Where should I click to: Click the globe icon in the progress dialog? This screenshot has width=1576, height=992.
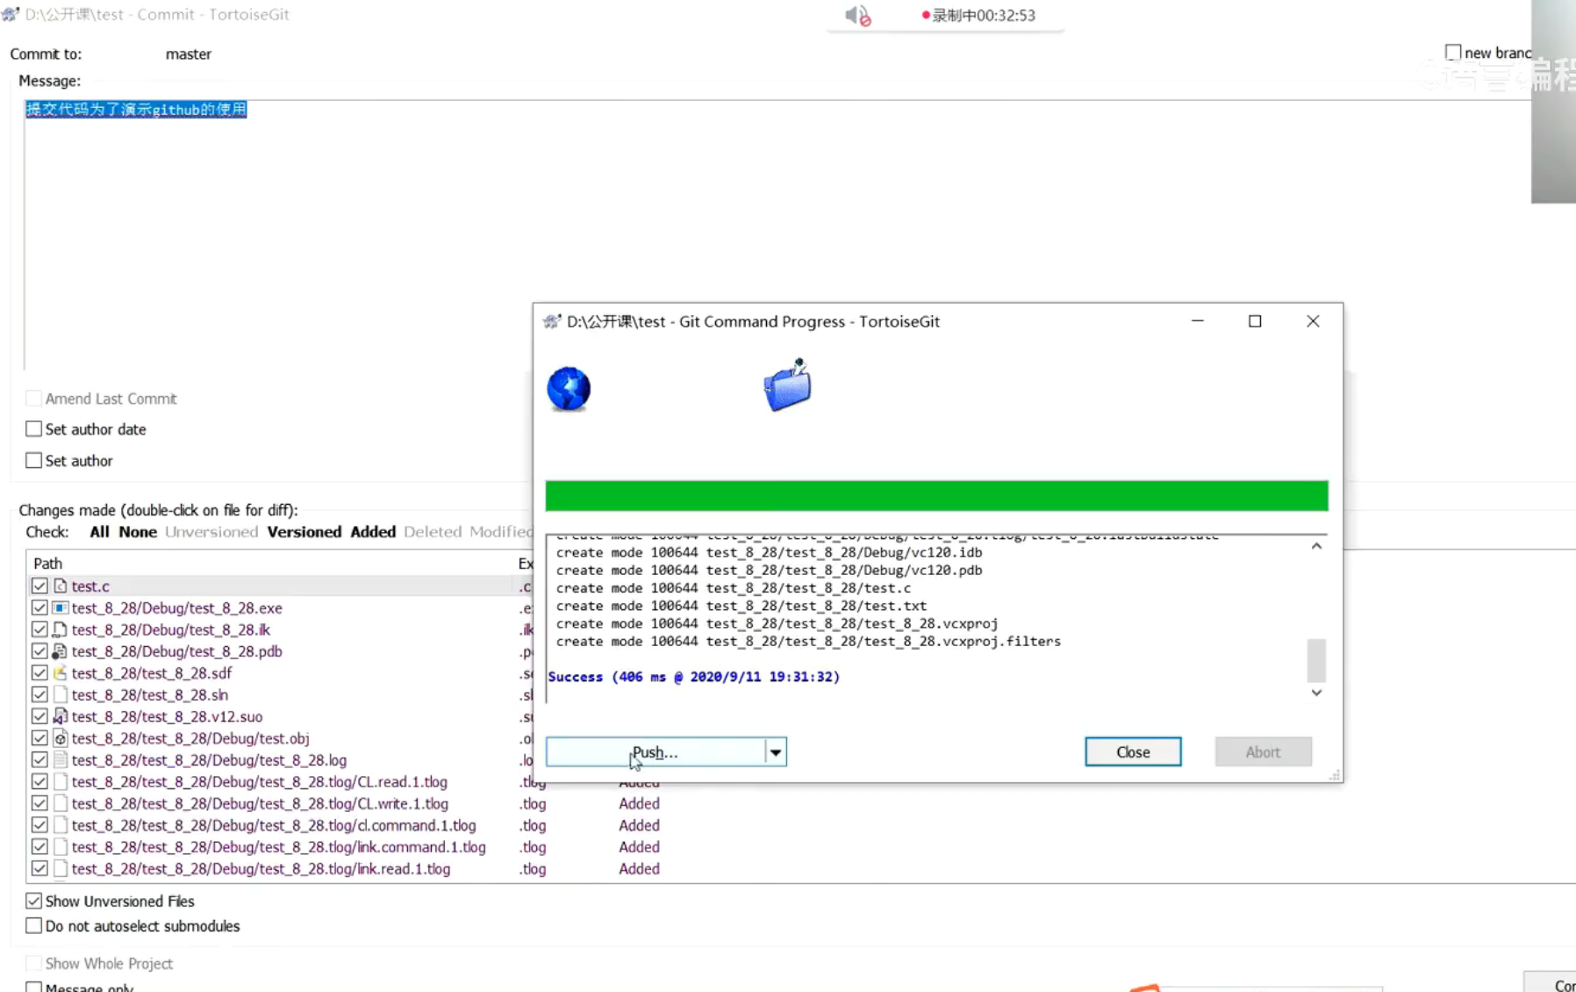pyautogui.click(x=569, y=389)
